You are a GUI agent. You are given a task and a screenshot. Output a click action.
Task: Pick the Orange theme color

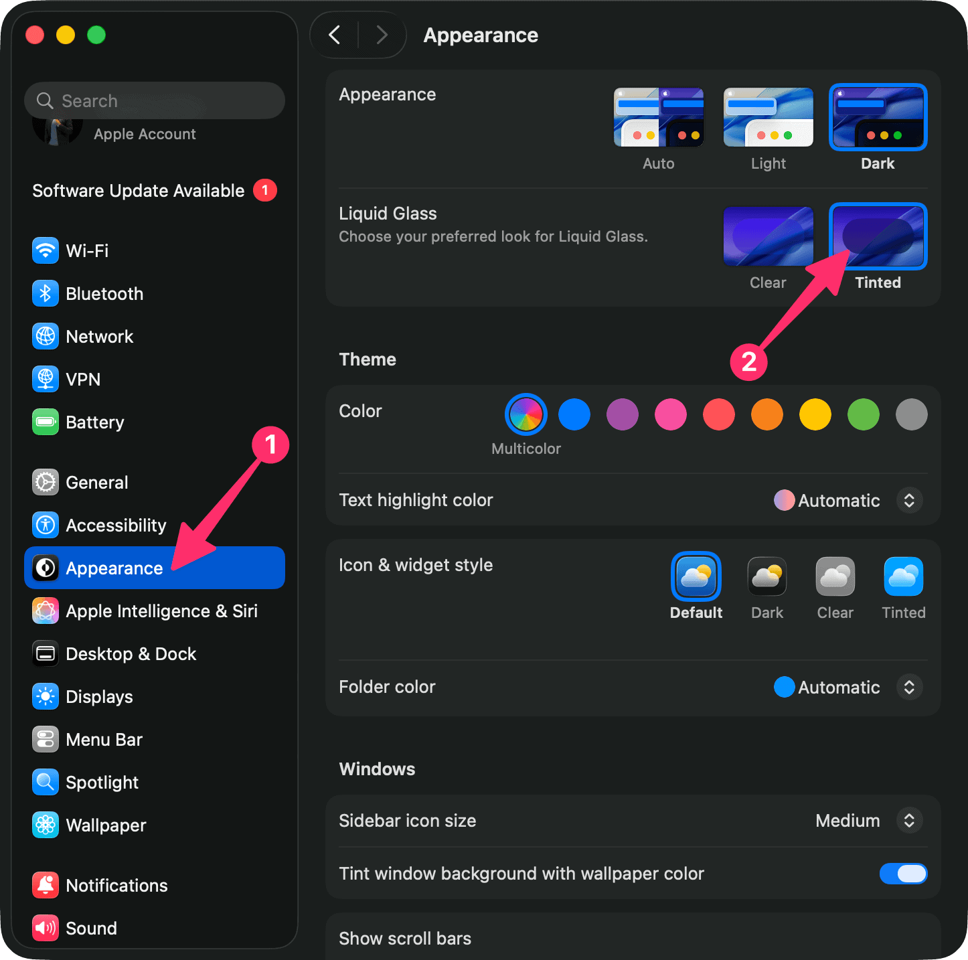[x=767, y=414]
